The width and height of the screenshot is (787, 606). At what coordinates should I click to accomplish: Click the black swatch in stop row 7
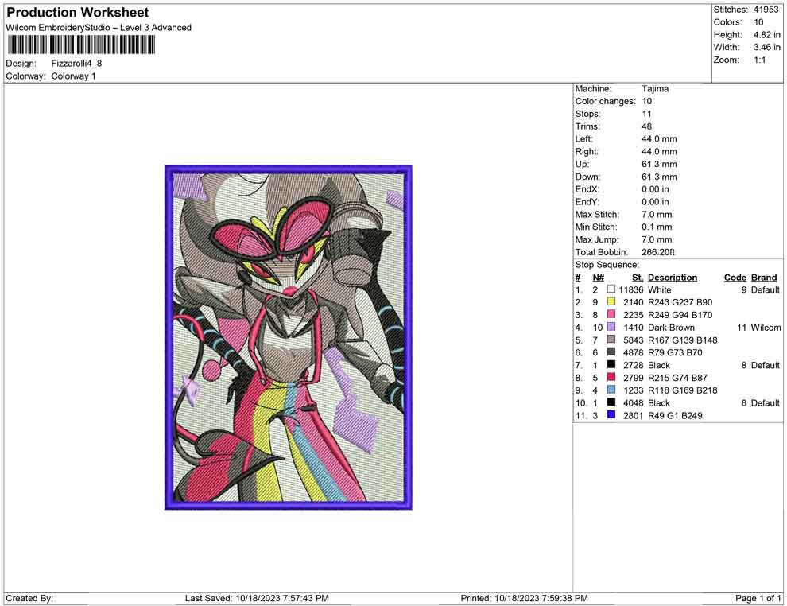pyautogui.click(x=611, y=364)
